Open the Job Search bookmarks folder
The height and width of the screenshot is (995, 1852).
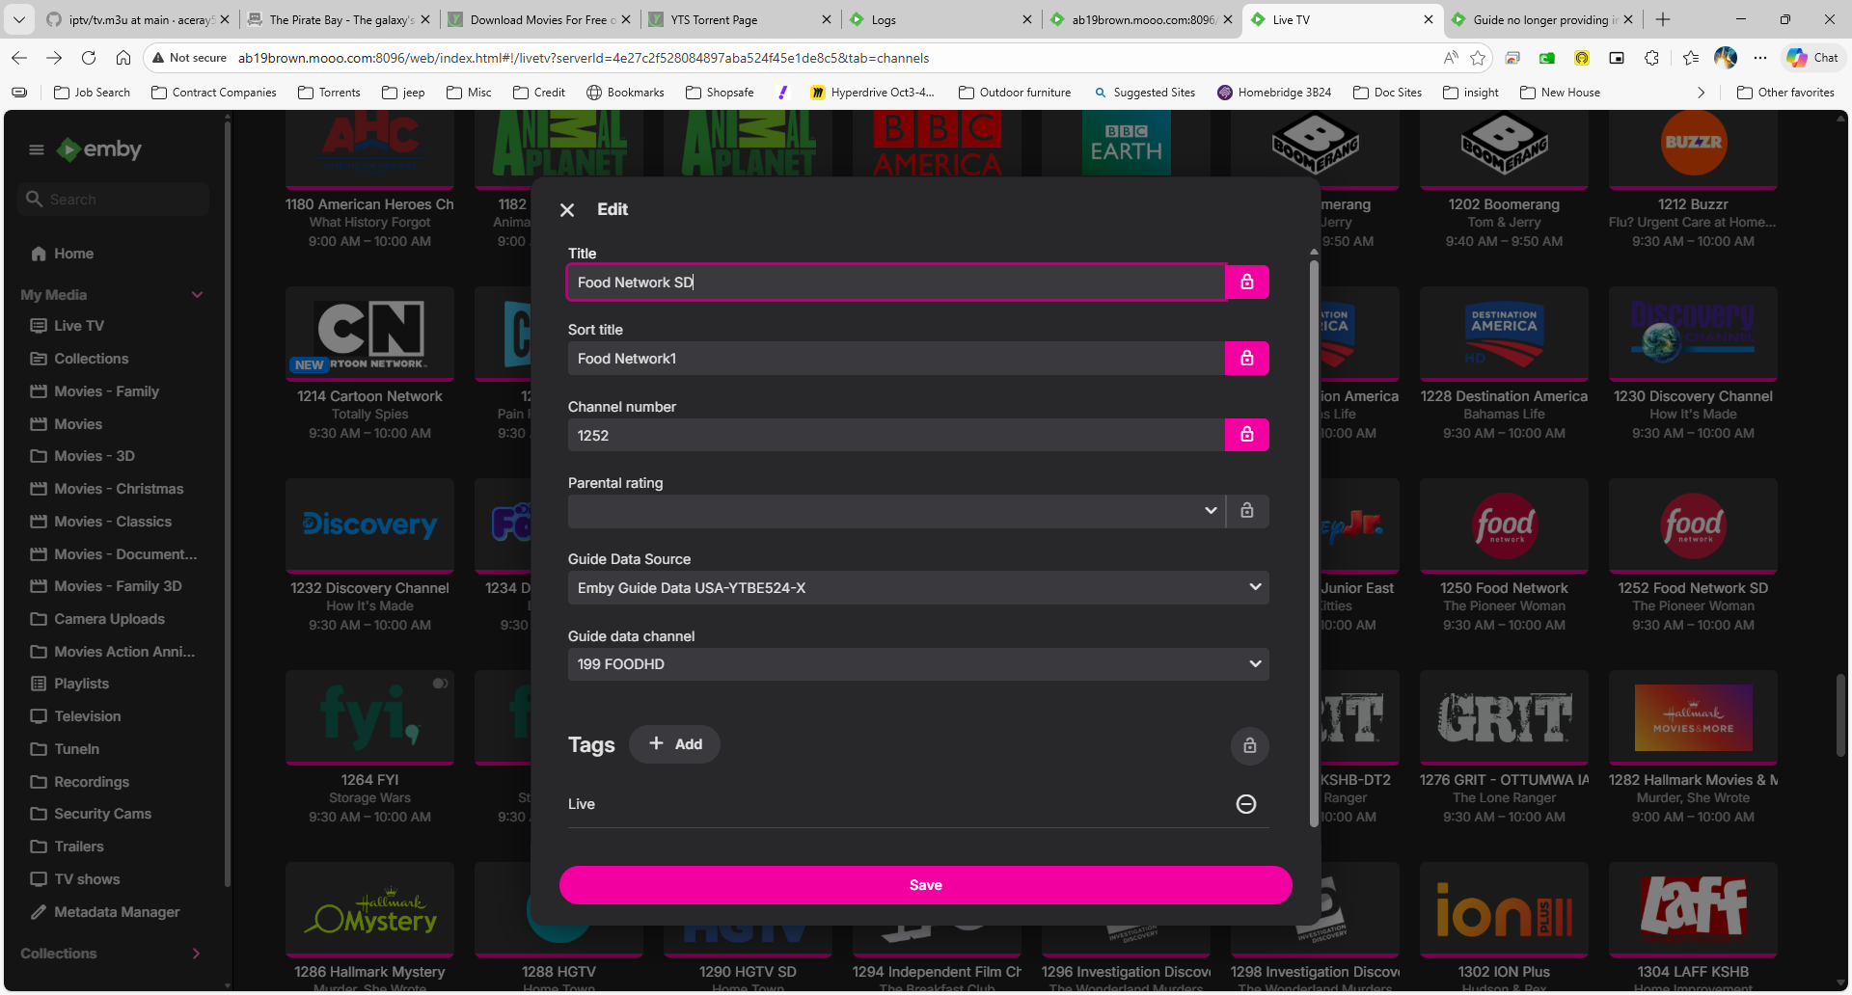92,93
